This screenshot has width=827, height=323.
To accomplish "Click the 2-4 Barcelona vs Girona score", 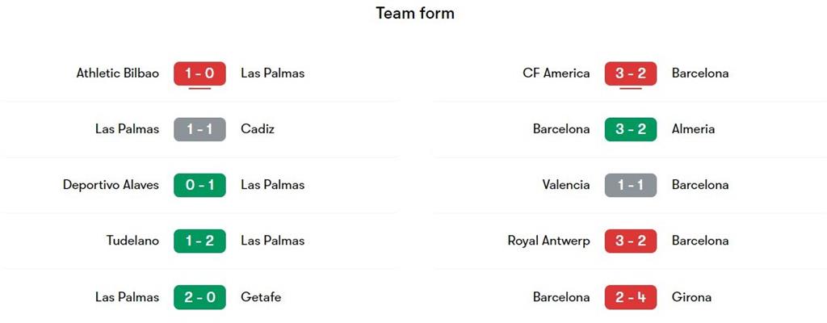I will point(631,297).
